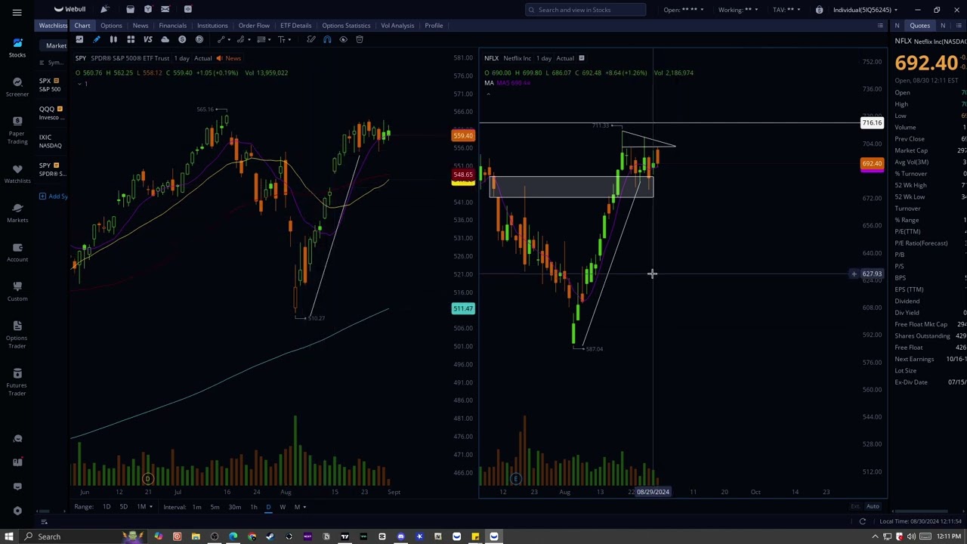Select IXIC NASDAQ in the watchlist

point(51,141)
